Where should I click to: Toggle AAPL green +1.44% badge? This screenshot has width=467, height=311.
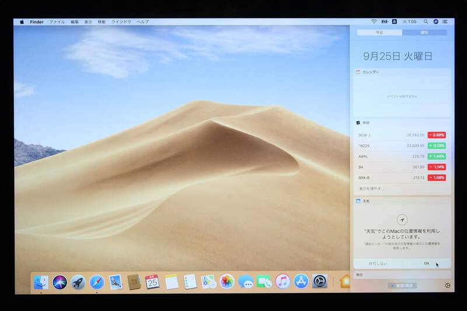[437, 156]
